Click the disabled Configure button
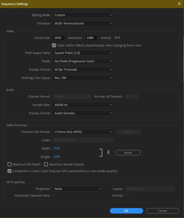 tap(129, 132)
